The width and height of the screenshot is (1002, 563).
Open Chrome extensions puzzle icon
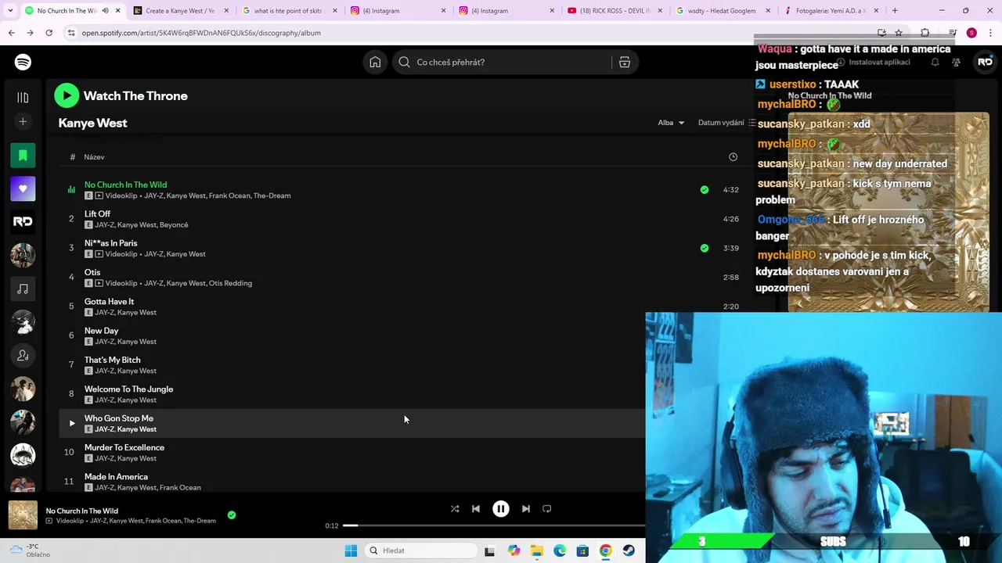tap(925, 33)
